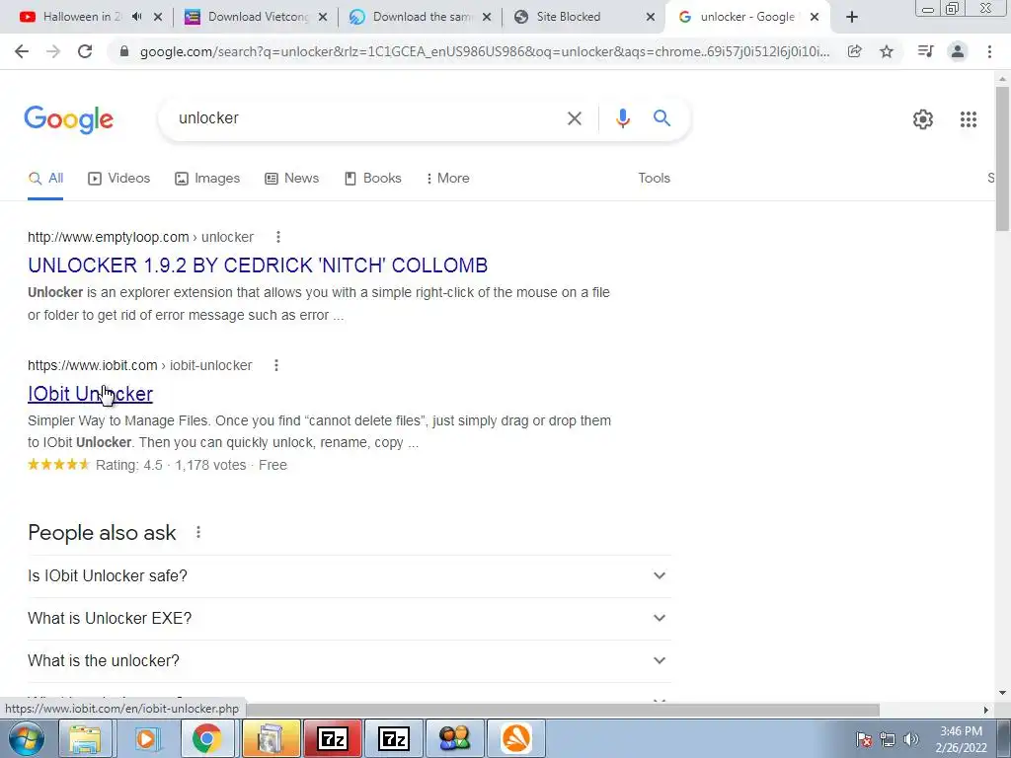Select the Videos results tab
Screen dimensions: 1011x758
(118, 178)
